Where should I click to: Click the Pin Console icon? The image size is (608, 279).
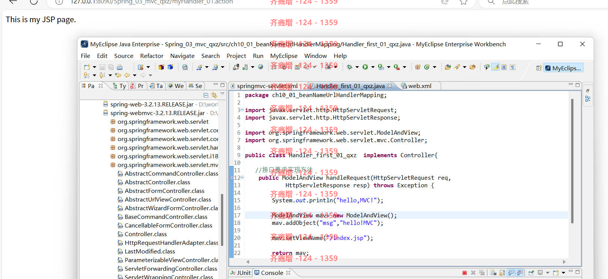(x=531, y=273)
